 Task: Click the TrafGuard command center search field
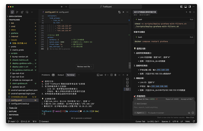tap(105, 6)
